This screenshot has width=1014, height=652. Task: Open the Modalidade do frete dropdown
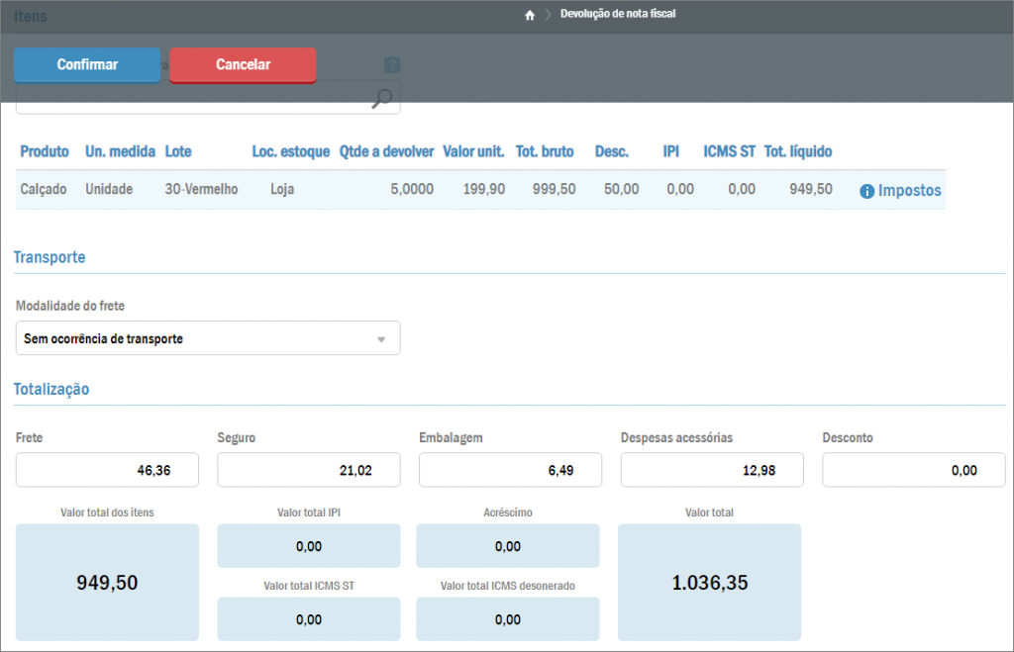tap(208, 338)
